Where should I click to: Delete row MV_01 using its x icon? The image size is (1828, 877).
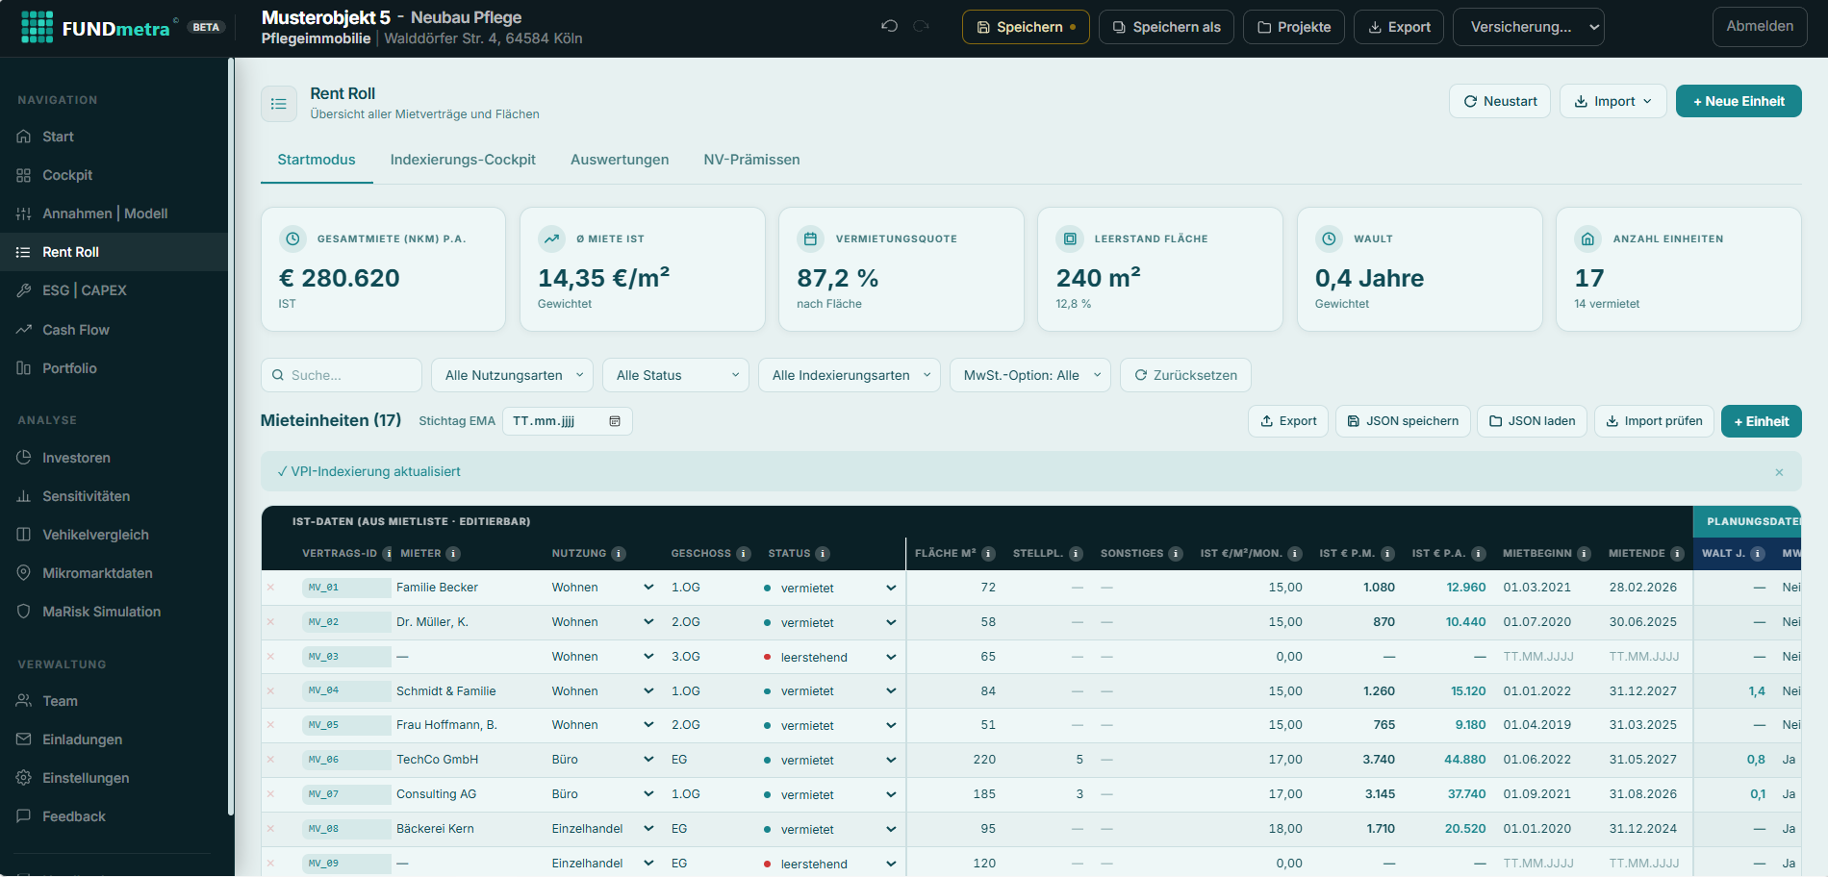click(x=271, y=588)
